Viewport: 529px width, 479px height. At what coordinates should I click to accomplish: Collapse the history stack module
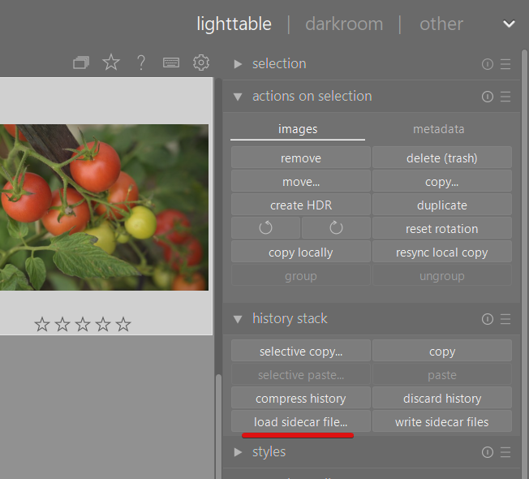pyautogui.click(x=238, y=319)
